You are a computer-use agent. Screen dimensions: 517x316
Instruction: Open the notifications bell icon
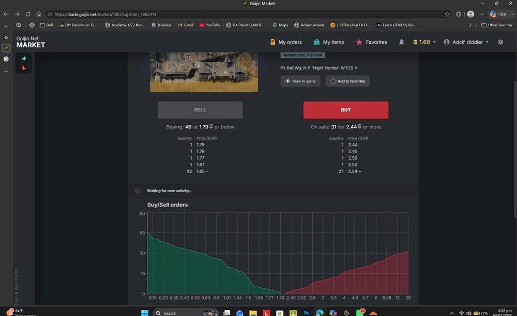[x=401, y=42]
